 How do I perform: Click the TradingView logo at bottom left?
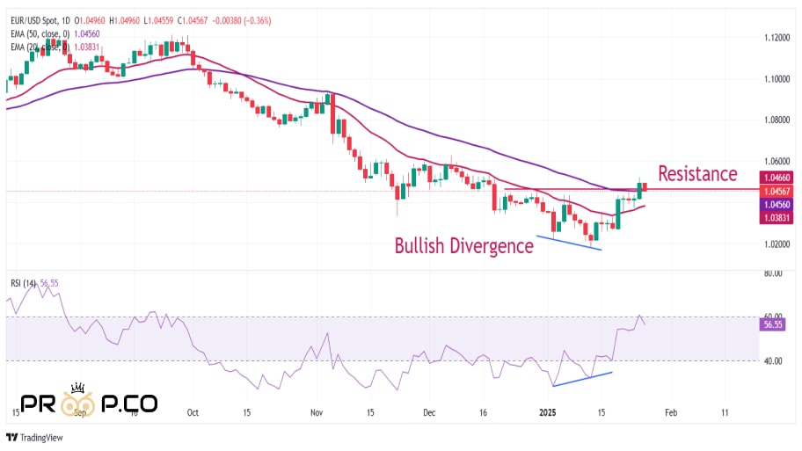coord(35,438)
